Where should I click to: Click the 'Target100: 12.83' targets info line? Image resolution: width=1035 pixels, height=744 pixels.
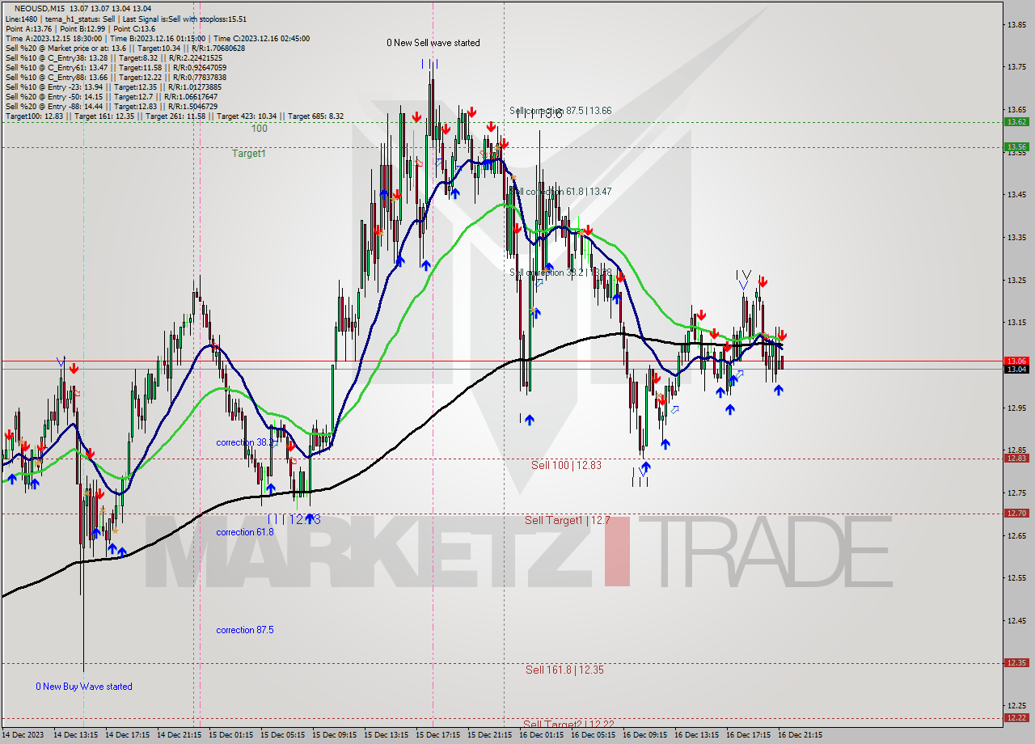(174, 116)
